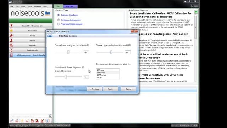
Task: Click the Lower analog bar colour level slider
Action: [x=68, y=52]
